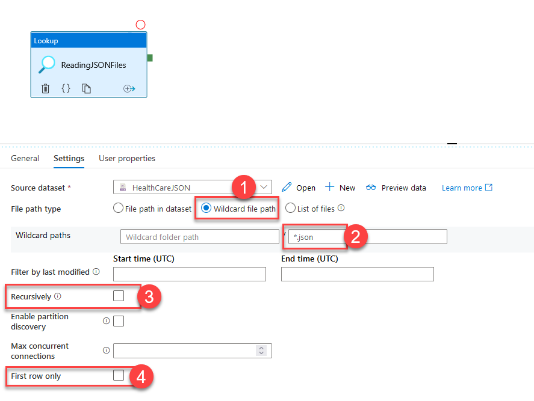Click the Wildcard folder path input field
Image resolution: width=534 pixels, height=401 pixels.
click(199, 237)
